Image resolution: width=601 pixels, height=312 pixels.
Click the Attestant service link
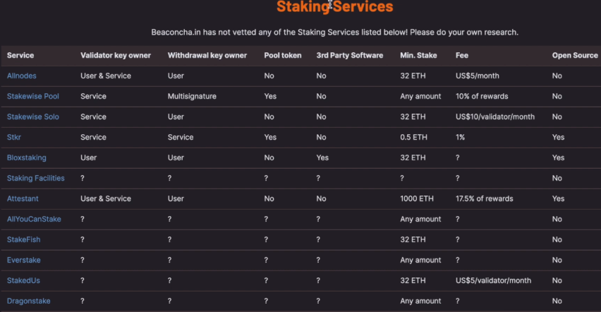coord(23,198)
